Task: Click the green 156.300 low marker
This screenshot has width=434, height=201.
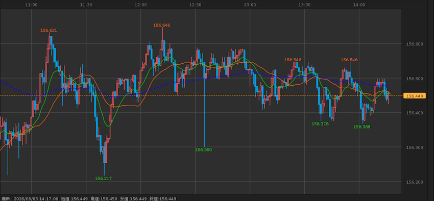Action: click(203, 150)
